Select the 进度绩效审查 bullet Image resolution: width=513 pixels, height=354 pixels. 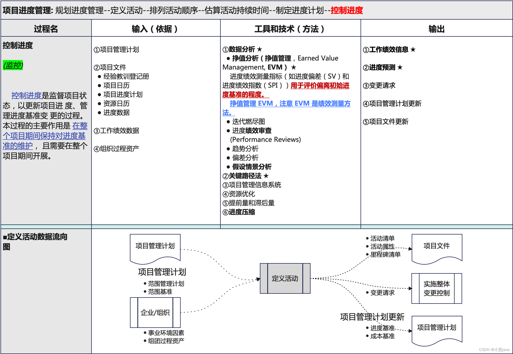pyautogui.click(x=249, y=131)
